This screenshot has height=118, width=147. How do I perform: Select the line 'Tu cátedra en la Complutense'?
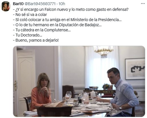click(x=42, y=30)
